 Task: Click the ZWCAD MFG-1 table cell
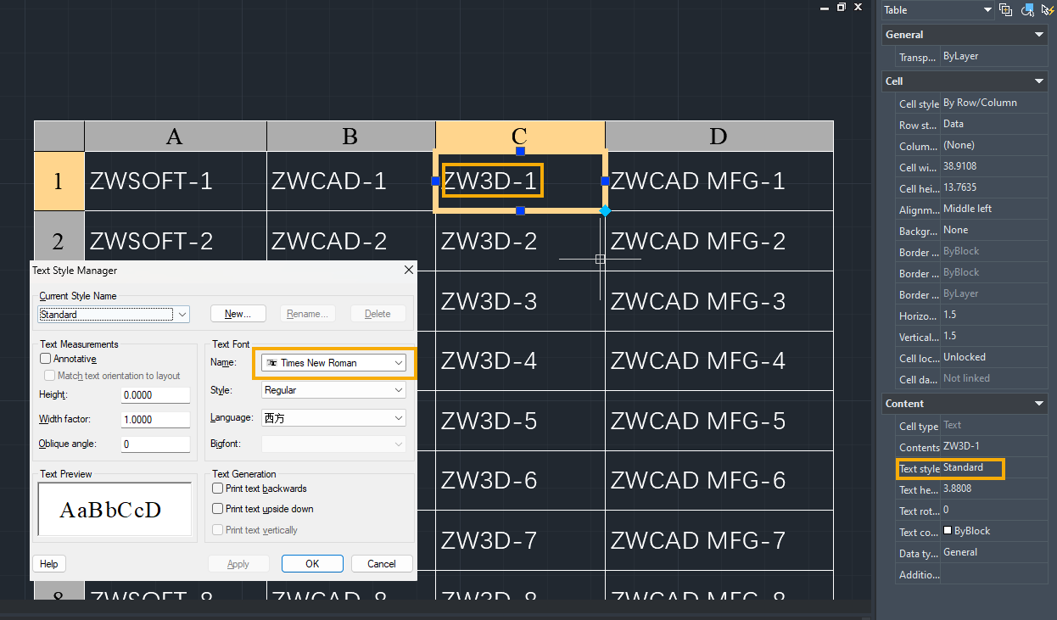pos(719,181)
